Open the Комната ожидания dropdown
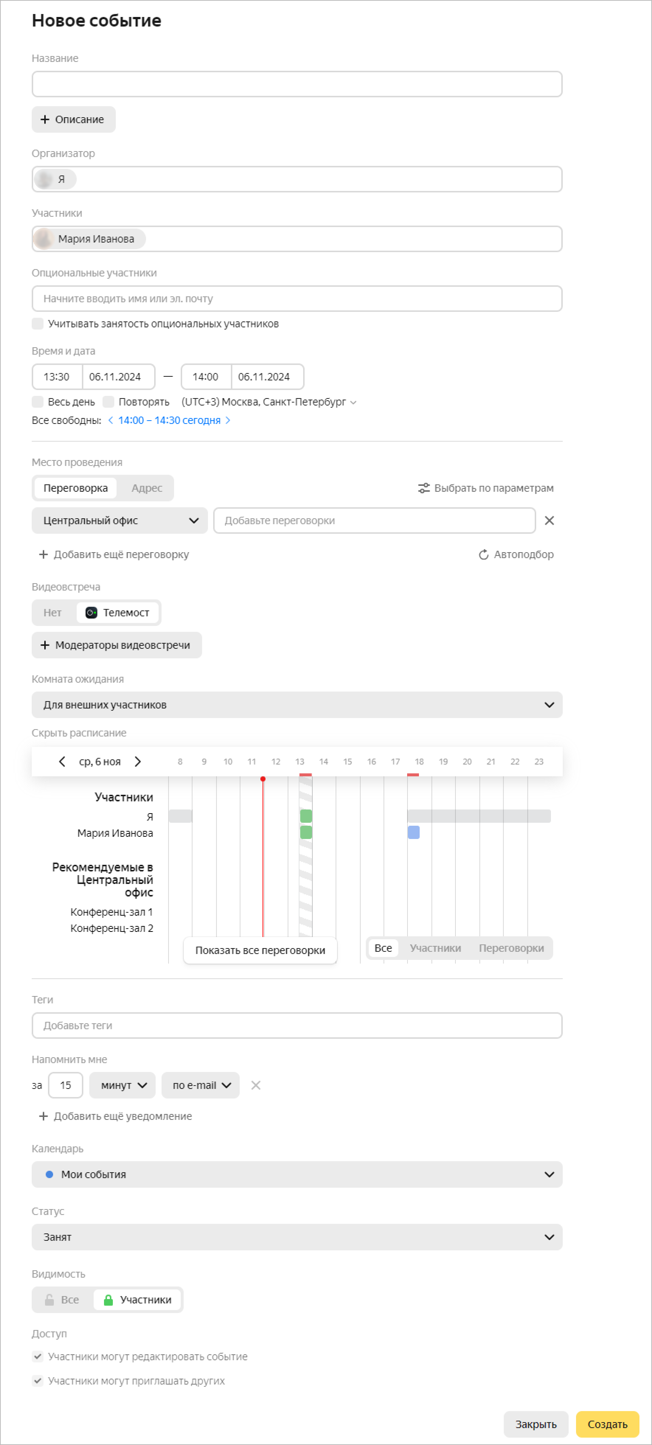This screenshot has width=652, height=1445. (297, 704)
